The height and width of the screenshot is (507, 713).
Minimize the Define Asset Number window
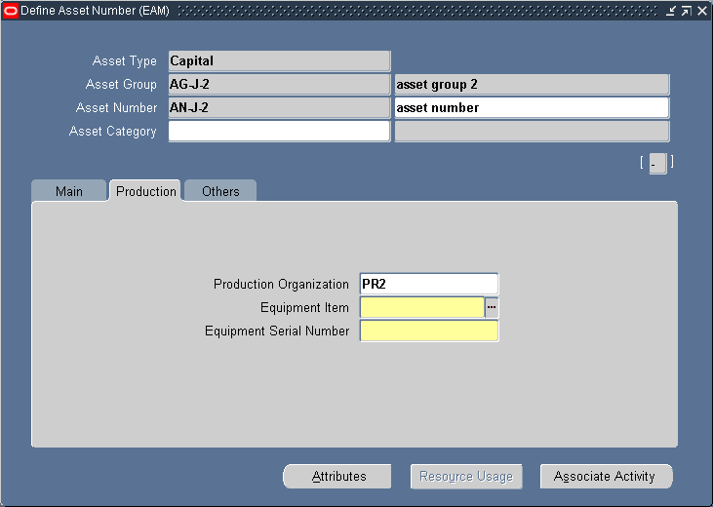pyautogui.click(x=671, y=11)
